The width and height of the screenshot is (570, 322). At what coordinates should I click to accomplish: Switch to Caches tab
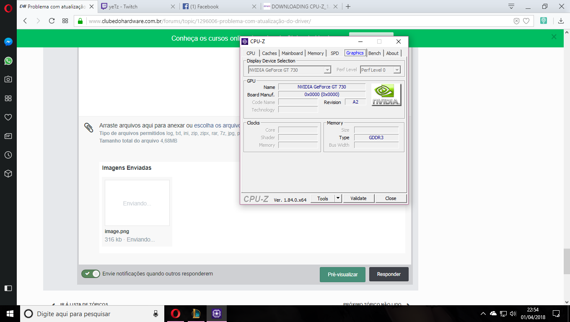click(269, 53)
